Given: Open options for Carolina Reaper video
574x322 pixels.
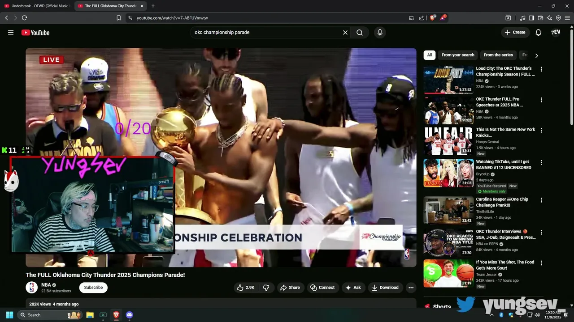Looking at the screenshot, I should pos(541,200).
